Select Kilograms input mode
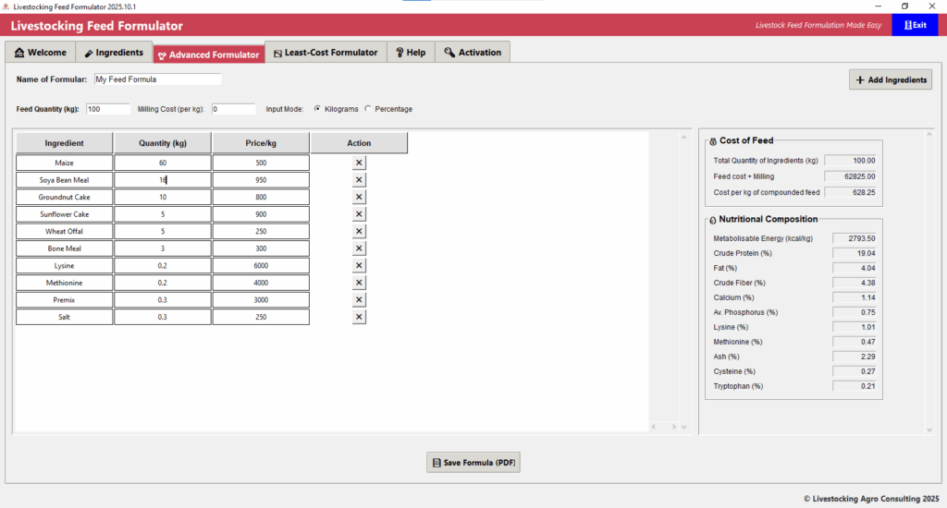Image resolution: width=947 pixels, height=508 pixels. [x=317, y=109]
